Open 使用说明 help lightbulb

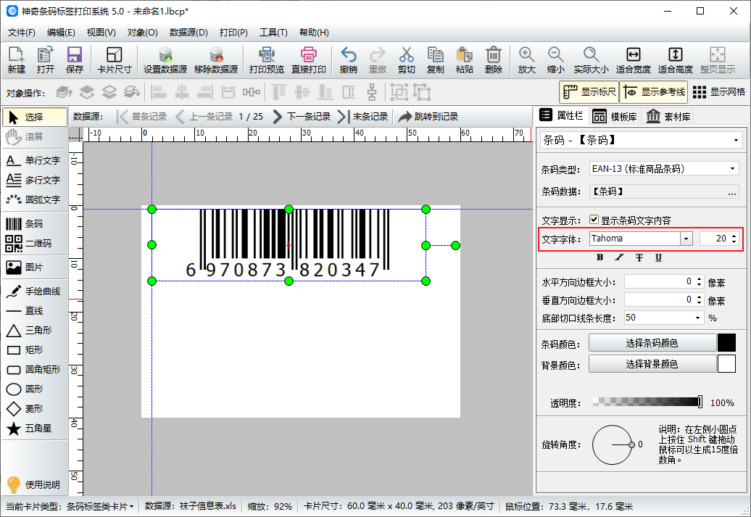[x=33, y=484]
